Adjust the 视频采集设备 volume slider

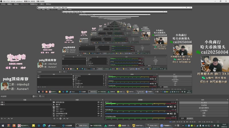point(137,113)
